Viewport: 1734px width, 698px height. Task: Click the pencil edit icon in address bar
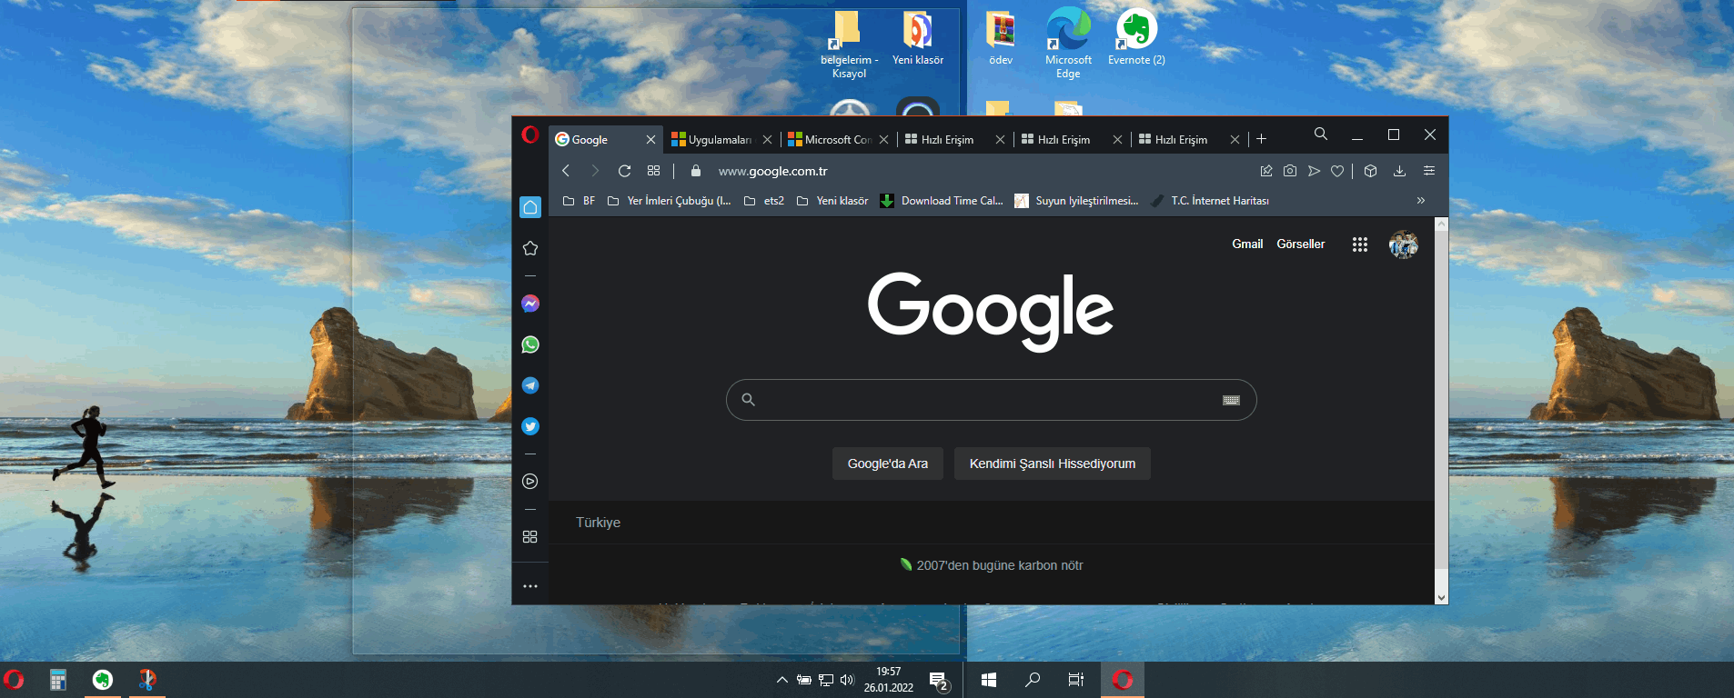tap(1266, 171)
